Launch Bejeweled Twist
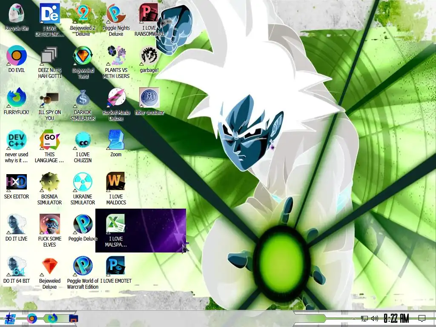This screenshot has width=436, height=327. [83, 56]
